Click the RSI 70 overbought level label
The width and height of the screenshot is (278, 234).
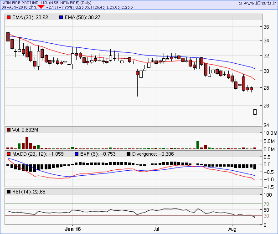[266, 204]
